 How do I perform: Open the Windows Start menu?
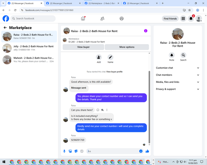(4, 162)
